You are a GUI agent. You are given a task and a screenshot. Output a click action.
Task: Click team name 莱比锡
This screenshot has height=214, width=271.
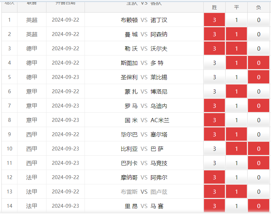[x=159, y=77]
